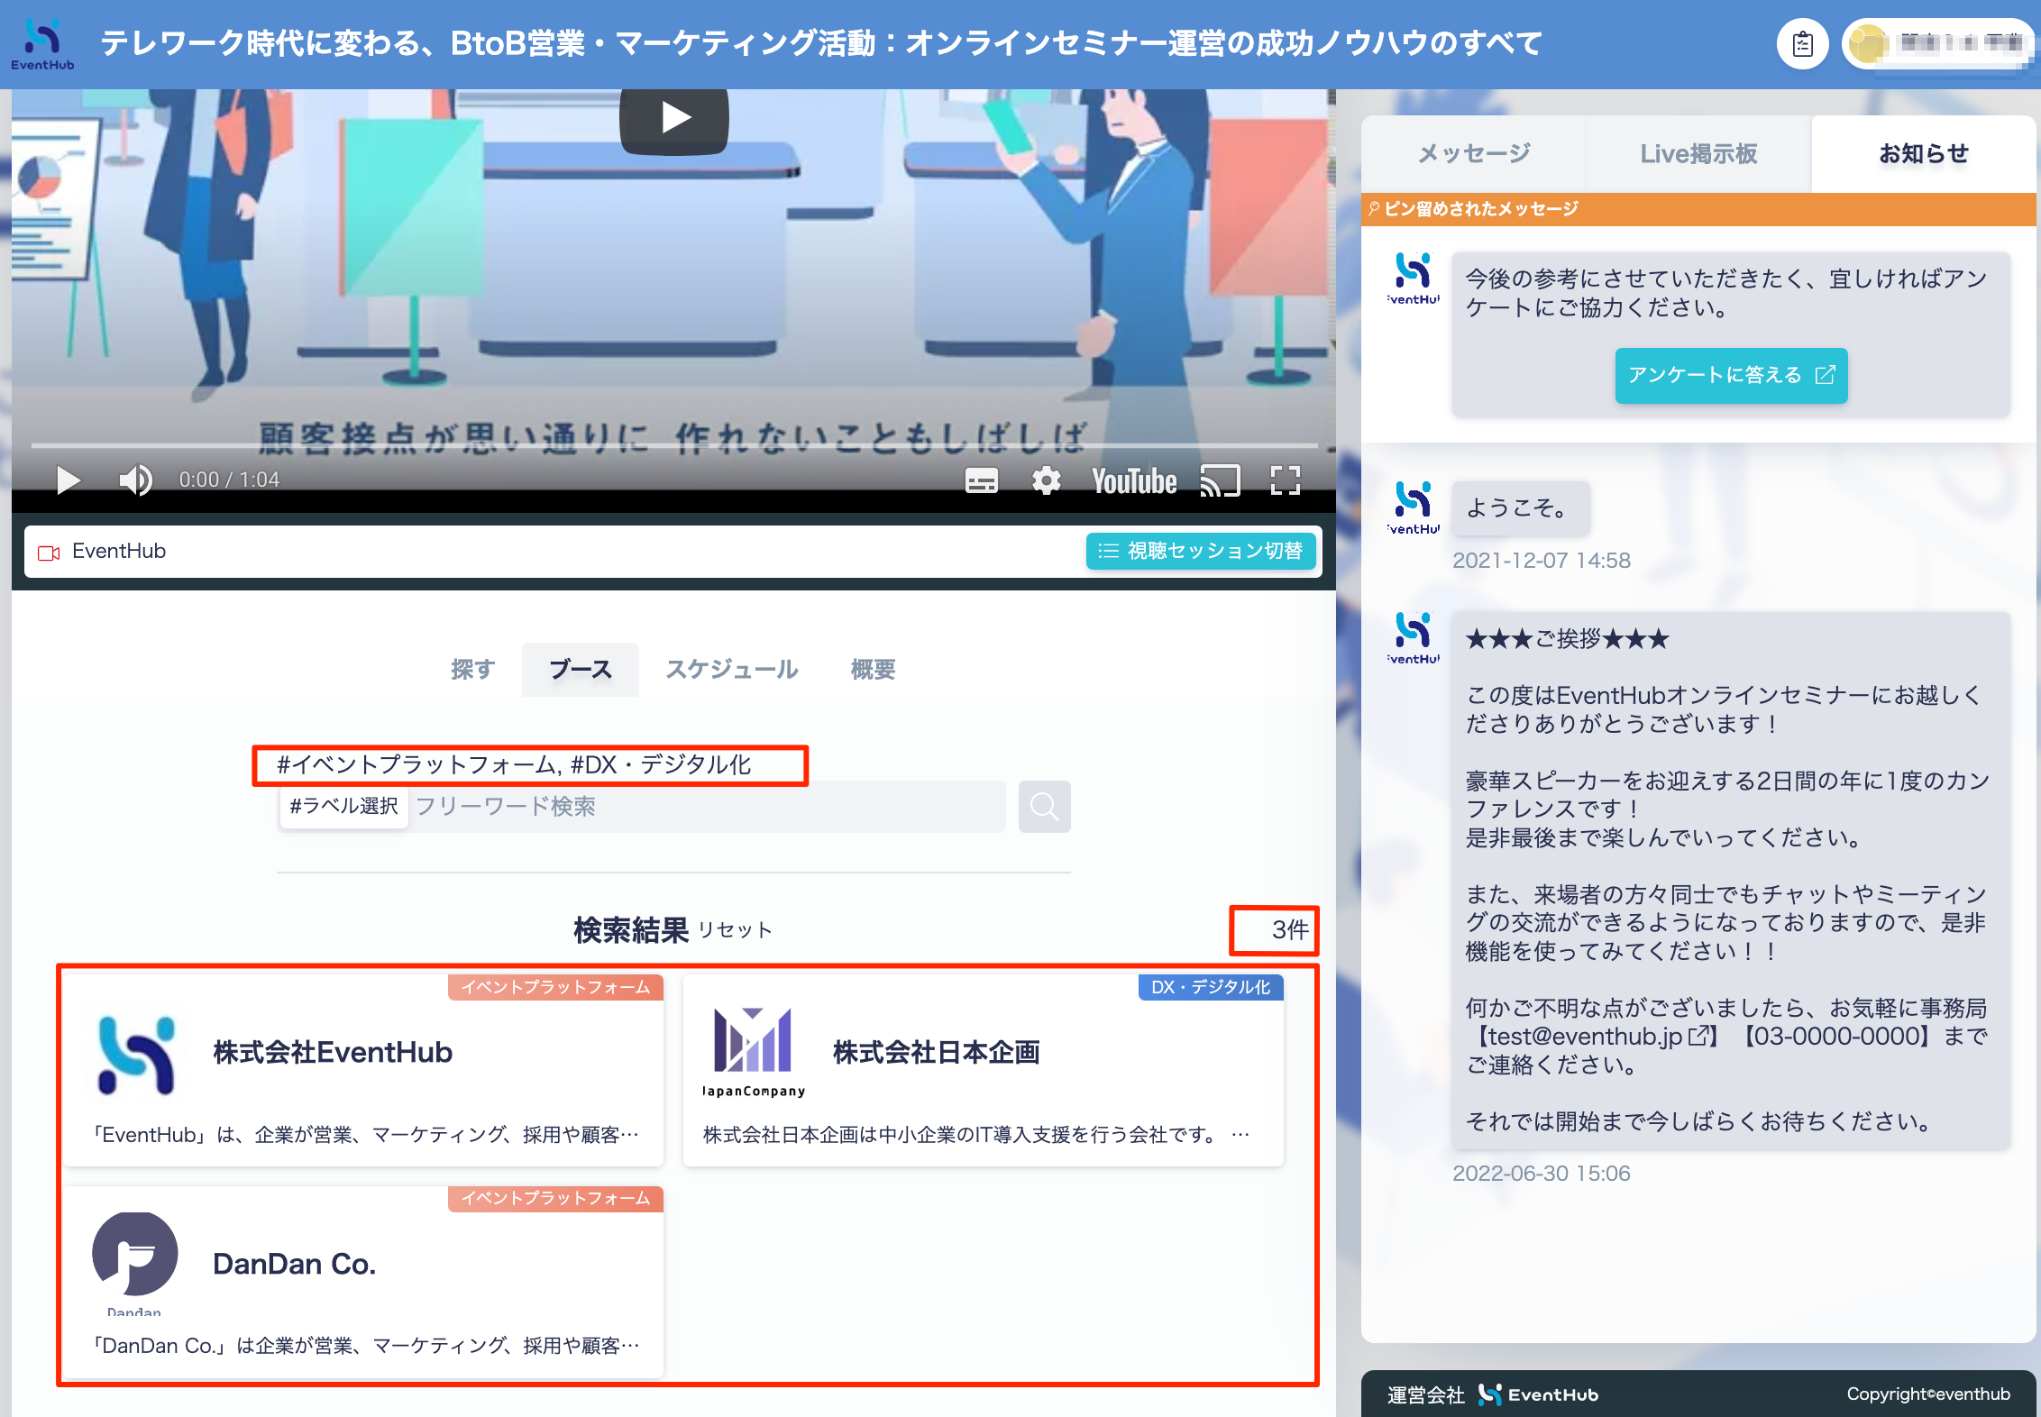Click the 3件 result count
Viewport: 2041px width, 1417px height.
click(x=1290, y=930)
